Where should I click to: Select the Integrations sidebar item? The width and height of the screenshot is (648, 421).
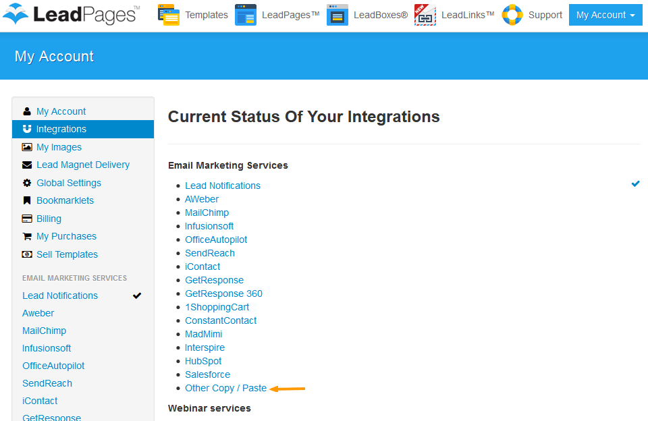[x=83, y=129]
